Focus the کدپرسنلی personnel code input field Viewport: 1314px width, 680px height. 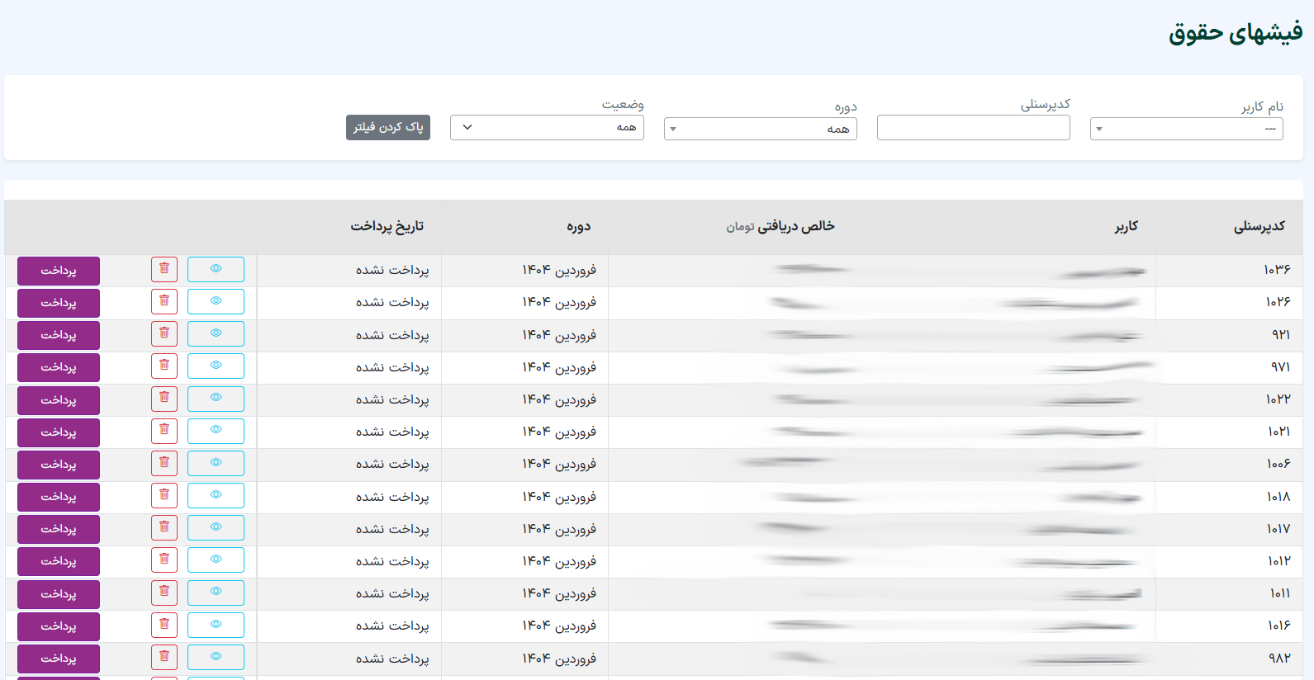(x=973, y=127)
